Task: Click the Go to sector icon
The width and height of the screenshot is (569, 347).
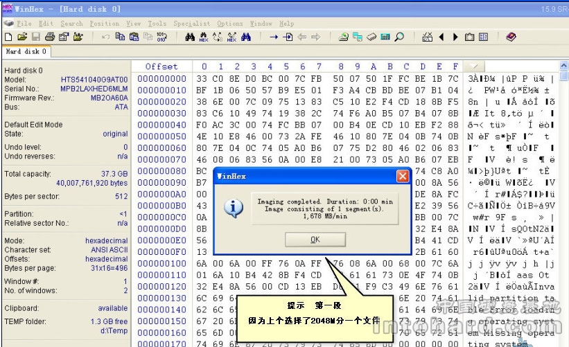Action: [x=288, y=37]
